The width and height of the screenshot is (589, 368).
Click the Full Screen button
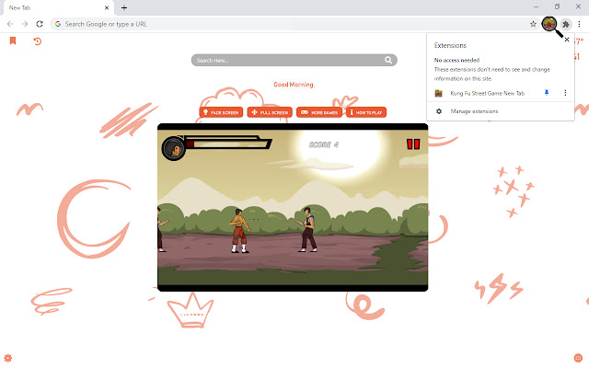(270, 112)
